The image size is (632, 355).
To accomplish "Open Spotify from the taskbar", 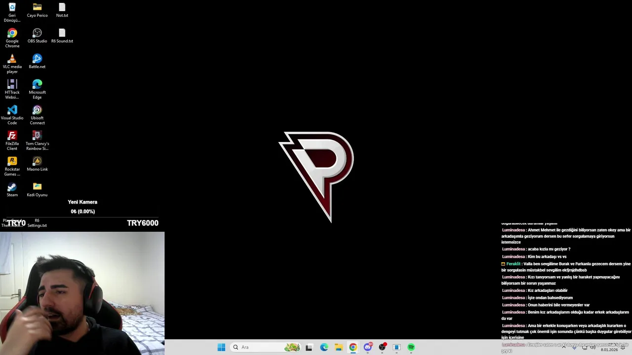I will [x=411, y=347].
